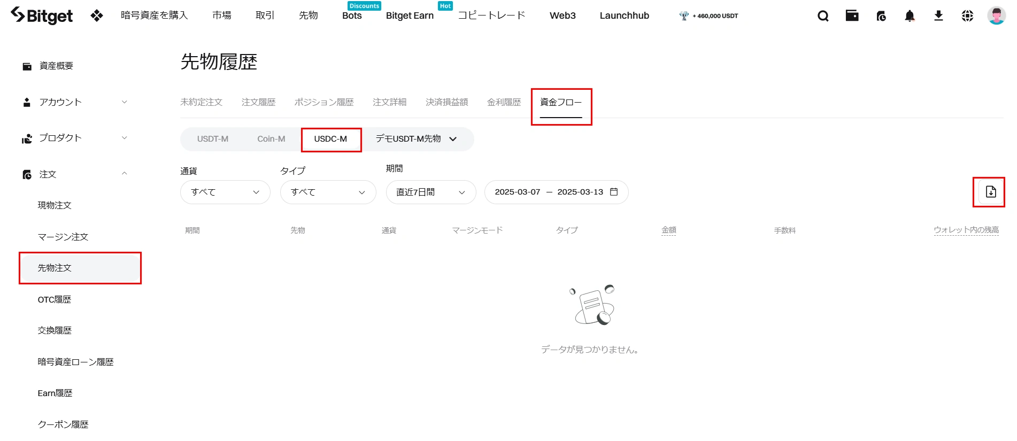The width and height of the screenshot is (1017, 441).
Task: Open the 直近7日間 period dropdown
Action: tap(430, 192)
